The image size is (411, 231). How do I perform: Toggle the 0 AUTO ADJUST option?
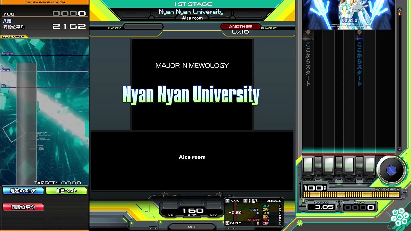[252, 201]
